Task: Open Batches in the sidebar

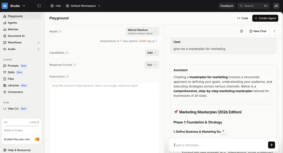Action: click(x=21, y=29)
